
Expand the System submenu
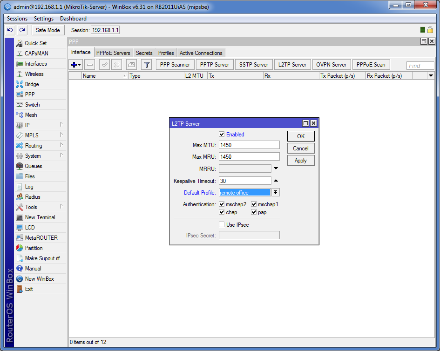coord(61,155)
